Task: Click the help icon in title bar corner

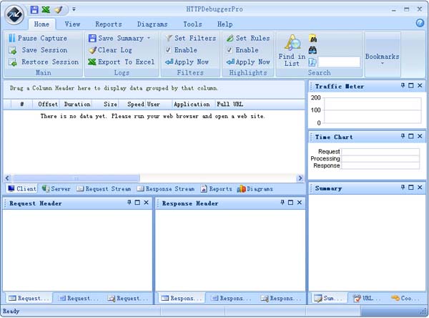Action: point(420,23)
